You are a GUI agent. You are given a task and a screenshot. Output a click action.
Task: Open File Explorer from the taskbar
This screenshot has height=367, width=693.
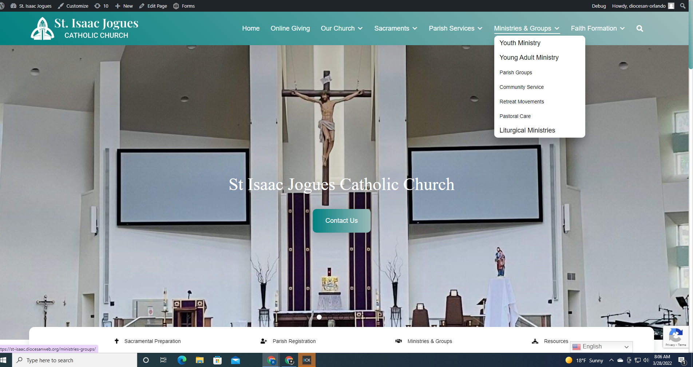[x=199, y=360]
